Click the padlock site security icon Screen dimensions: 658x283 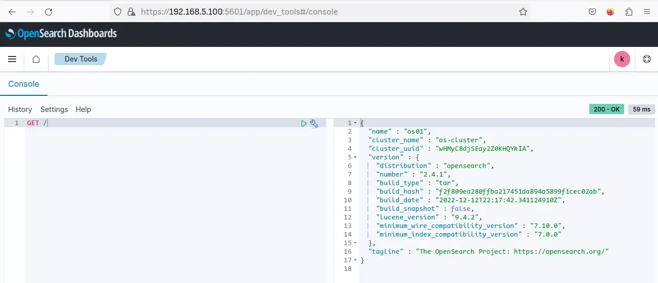tap(130, 12)
